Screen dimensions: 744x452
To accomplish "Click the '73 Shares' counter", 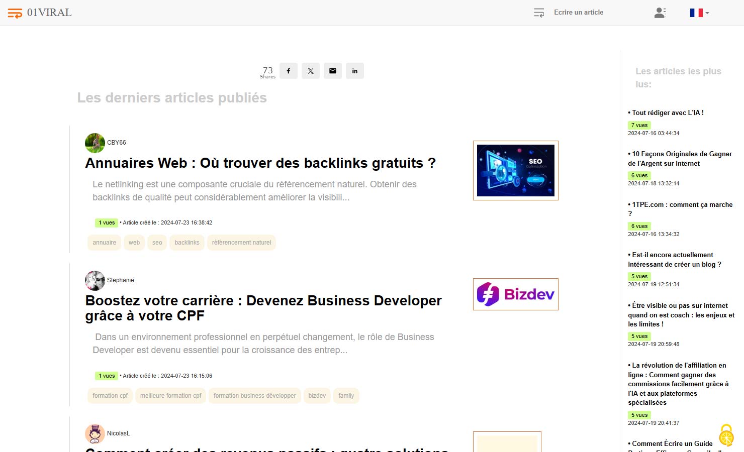I will [268, 72].
